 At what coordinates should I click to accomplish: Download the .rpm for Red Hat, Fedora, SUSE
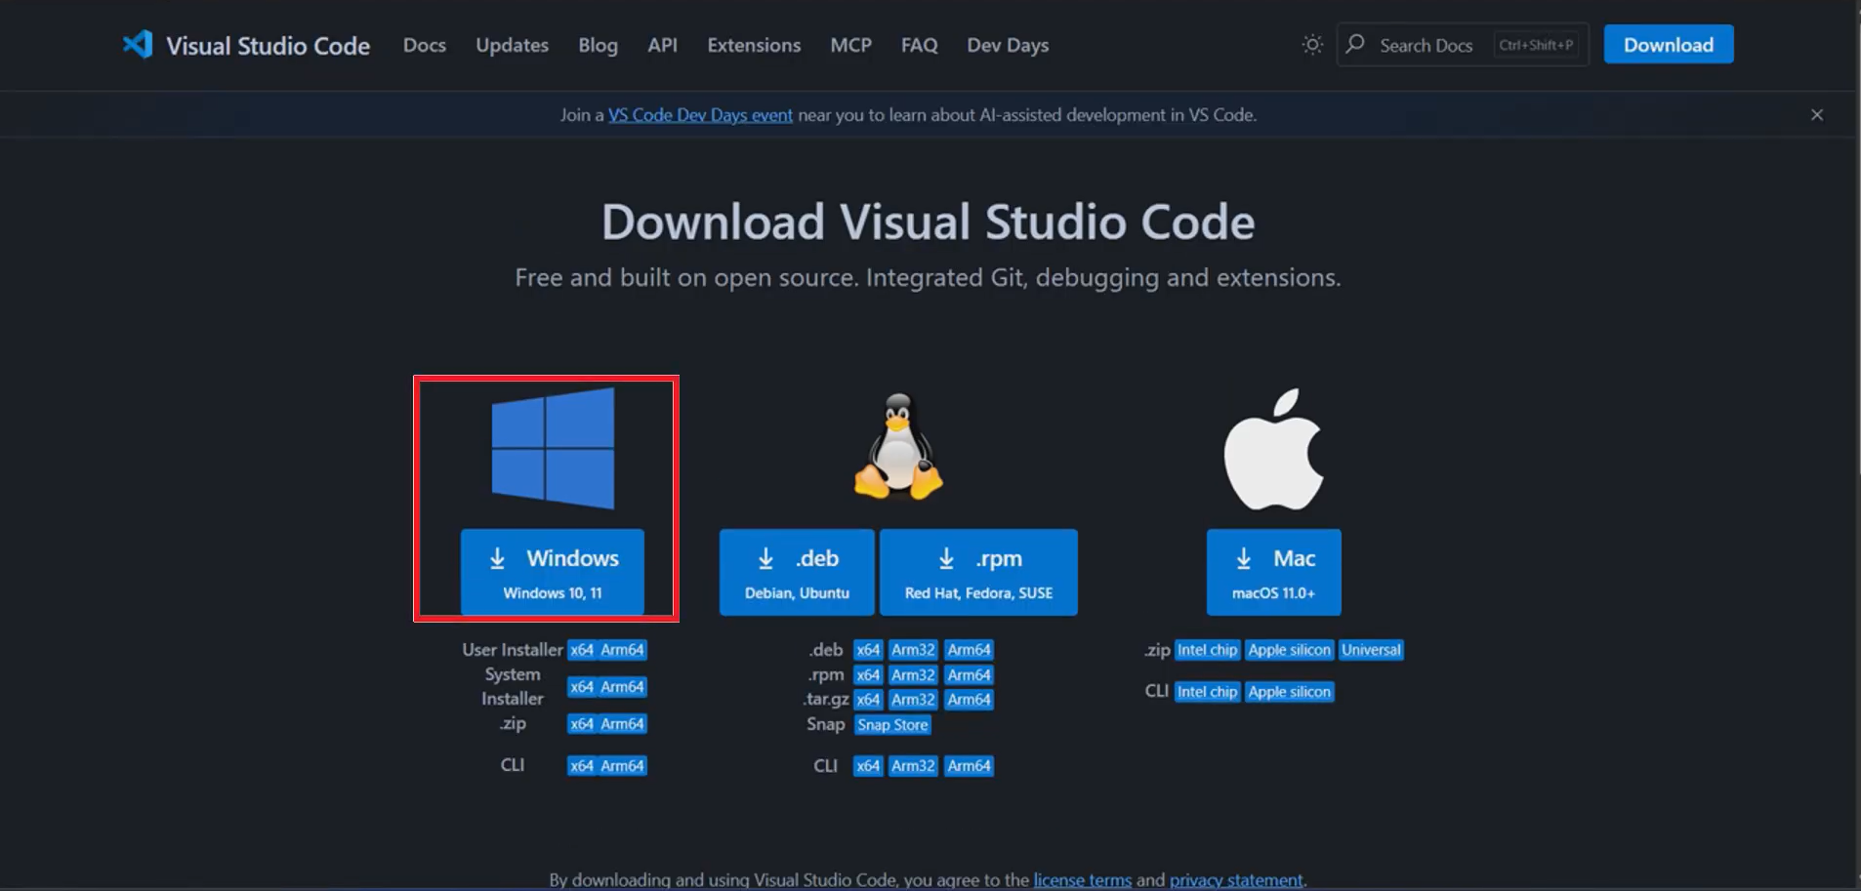pos(977,572)
